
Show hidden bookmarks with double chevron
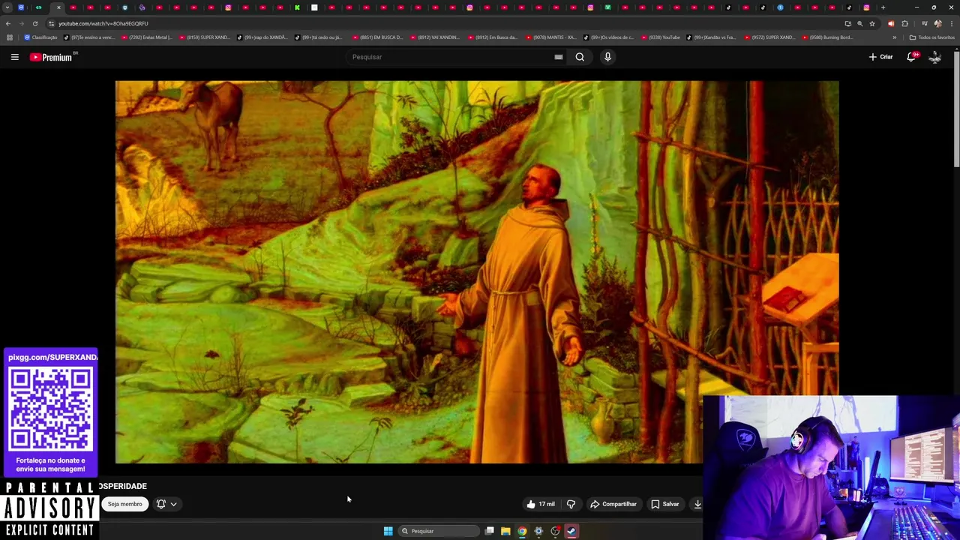click(894, 37)
